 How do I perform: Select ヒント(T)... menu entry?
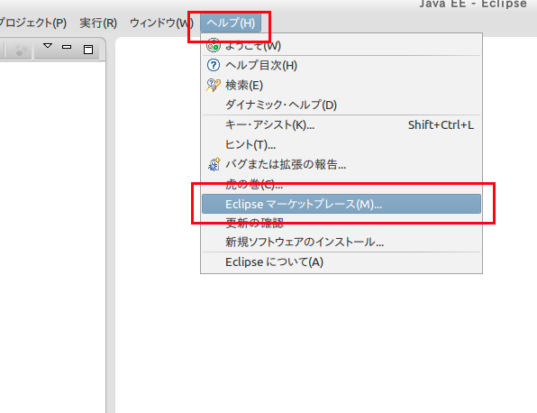(x=341, y=144)
